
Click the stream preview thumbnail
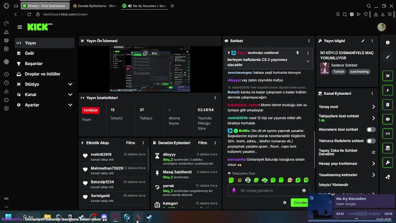pyautogui.click(x=150, y=69)
